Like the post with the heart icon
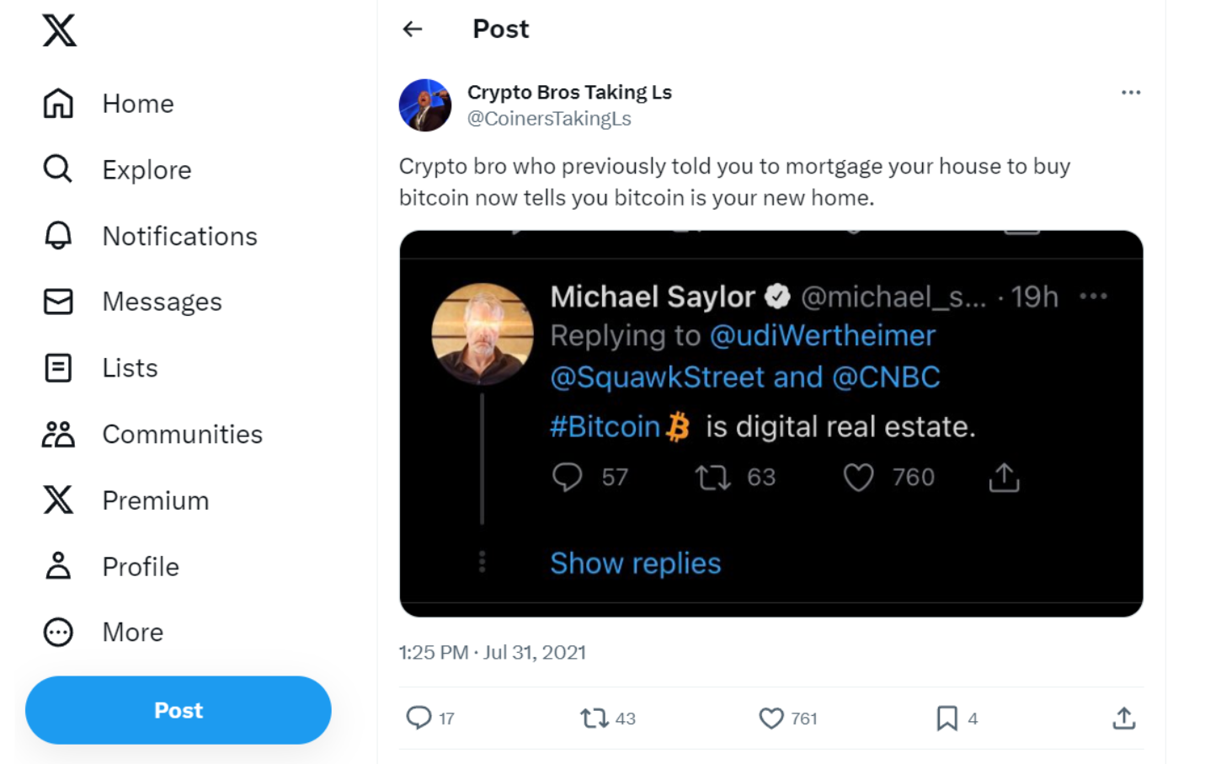This screenshot has width=1205, height=764. tap(771, 719)
